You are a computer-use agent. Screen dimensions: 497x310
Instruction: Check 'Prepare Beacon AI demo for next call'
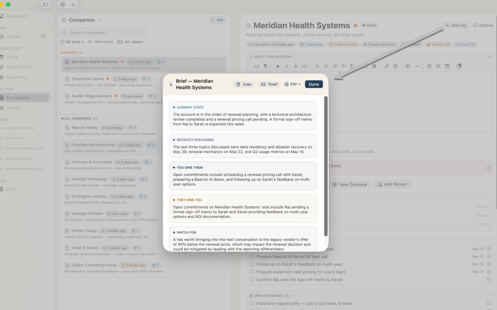(252, 257)
